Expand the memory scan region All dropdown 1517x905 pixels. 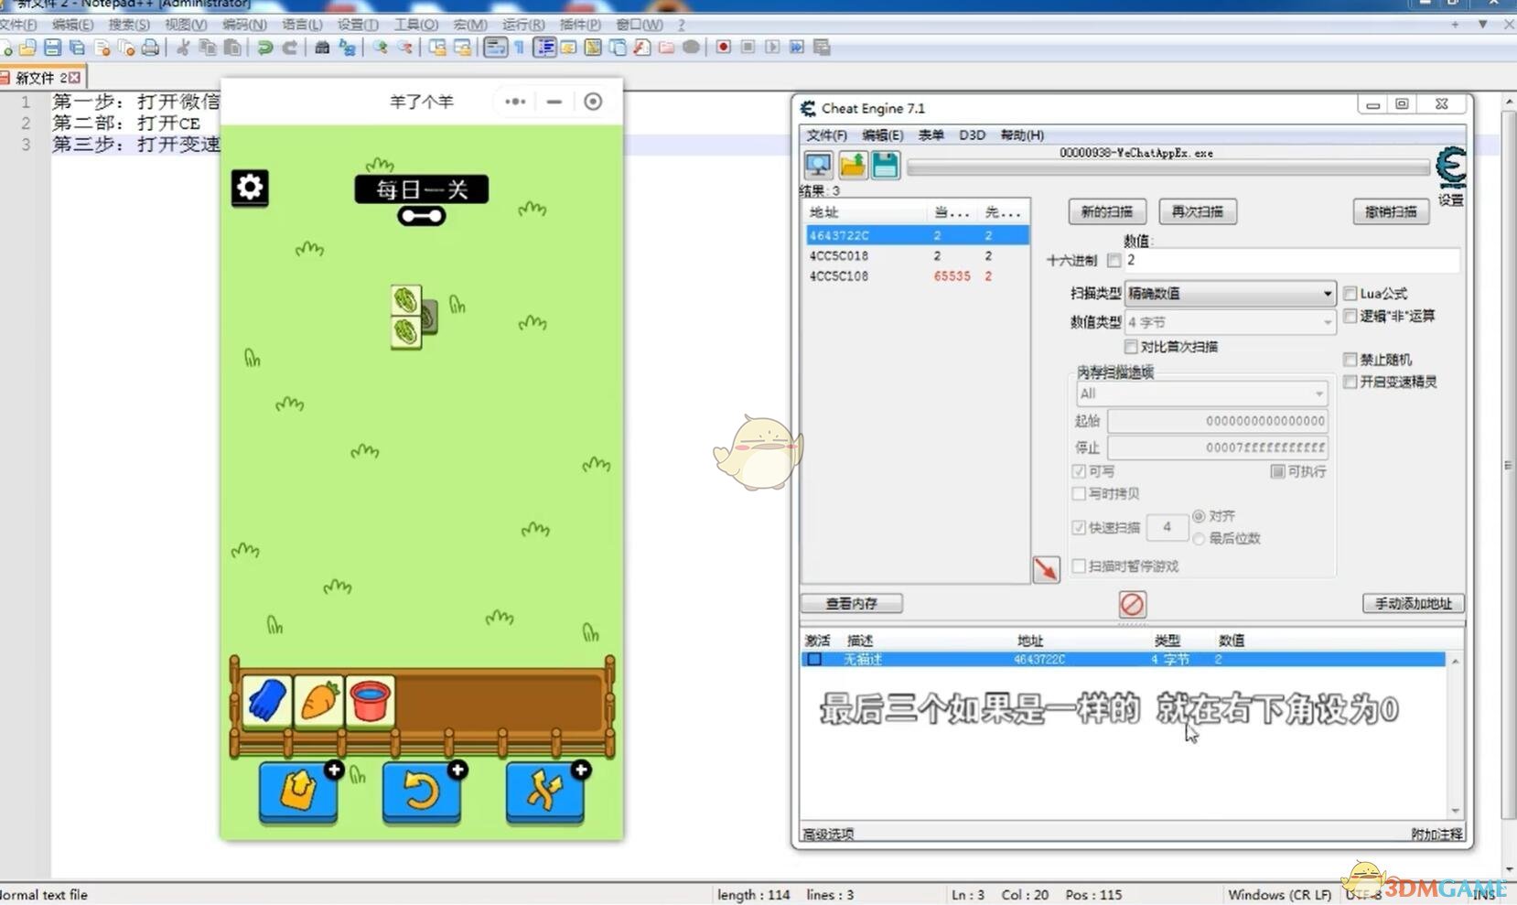pos(1201,393)
